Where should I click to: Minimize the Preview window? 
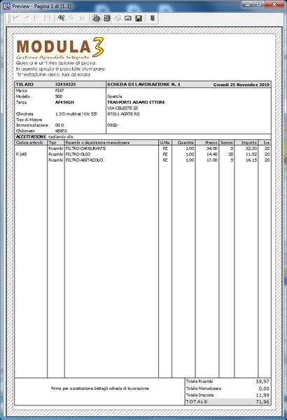click(248, 5)
